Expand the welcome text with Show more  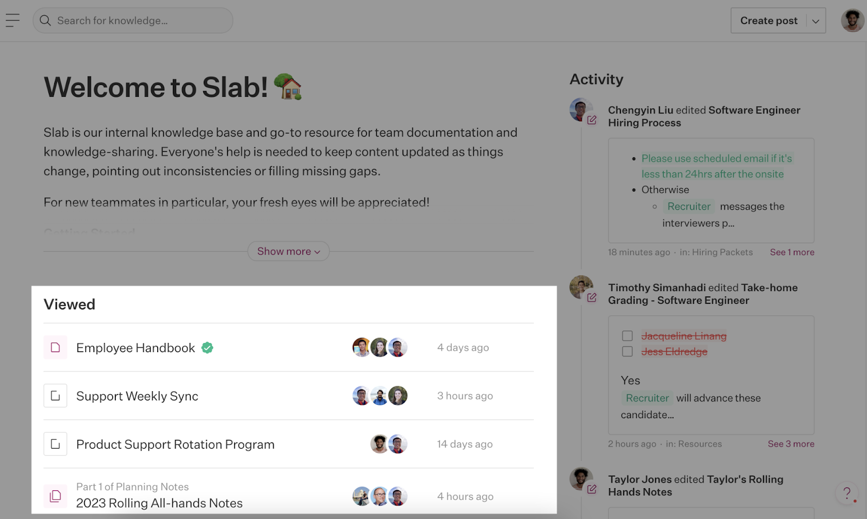pyautogui.click(x=288, y=251)
